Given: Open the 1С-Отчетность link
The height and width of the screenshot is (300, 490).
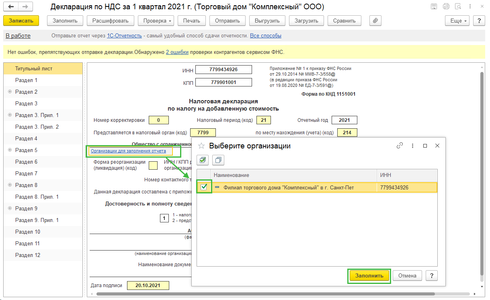Looking at the screenshot, I should pos(124,36).
